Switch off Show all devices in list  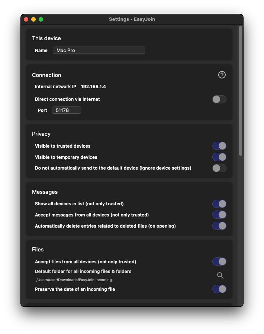219,204
